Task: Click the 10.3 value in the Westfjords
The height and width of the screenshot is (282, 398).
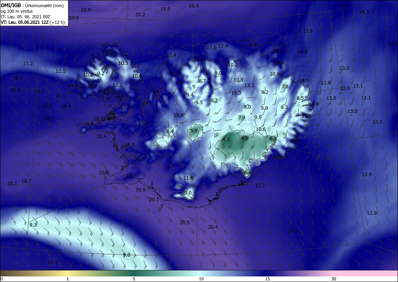Action: [x=123, y=63]
